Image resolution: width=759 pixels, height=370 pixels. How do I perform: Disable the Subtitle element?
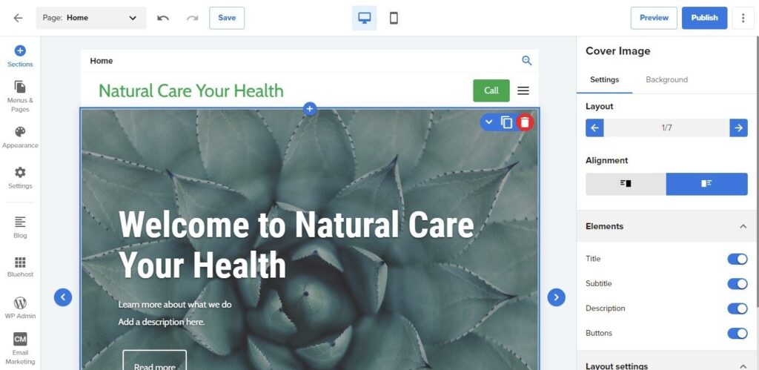coord(738,284)
